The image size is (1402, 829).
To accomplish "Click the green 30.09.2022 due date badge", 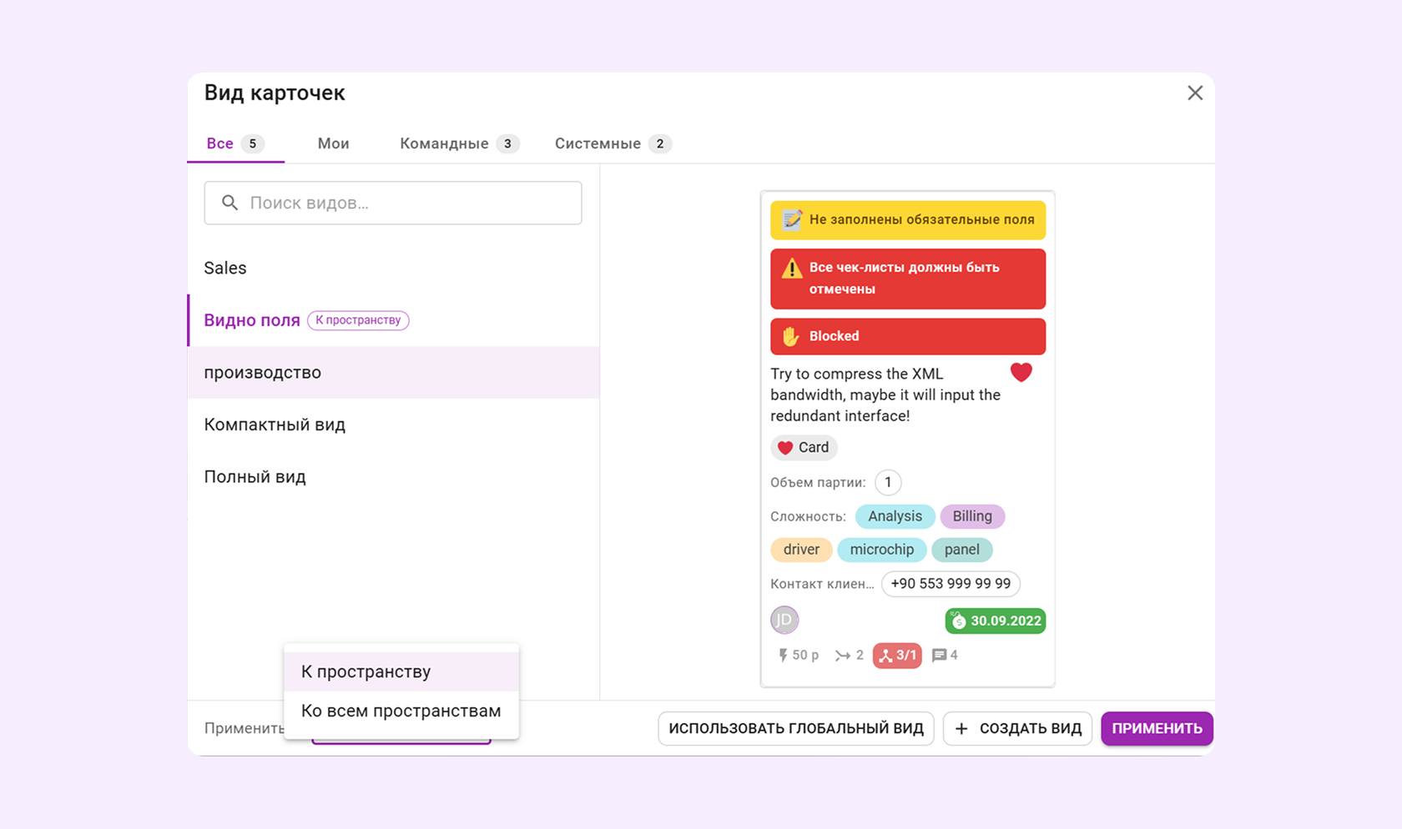I will (x=995, y=620).
